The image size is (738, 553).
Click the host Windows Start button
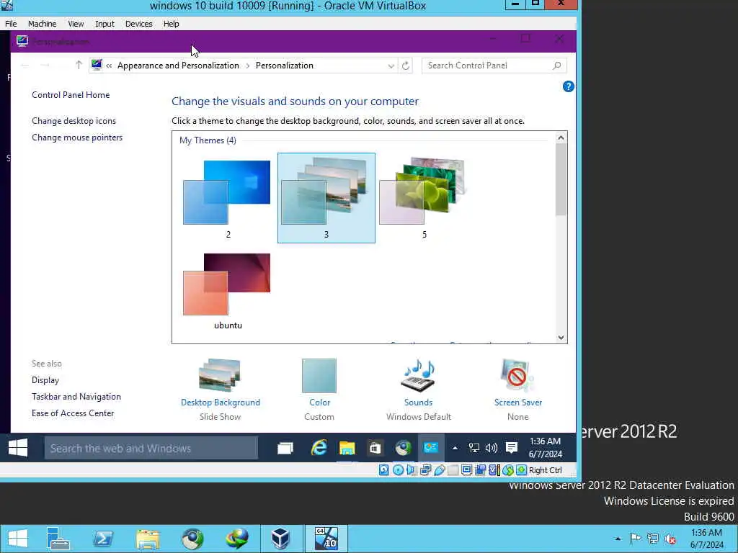click(18, 539)
